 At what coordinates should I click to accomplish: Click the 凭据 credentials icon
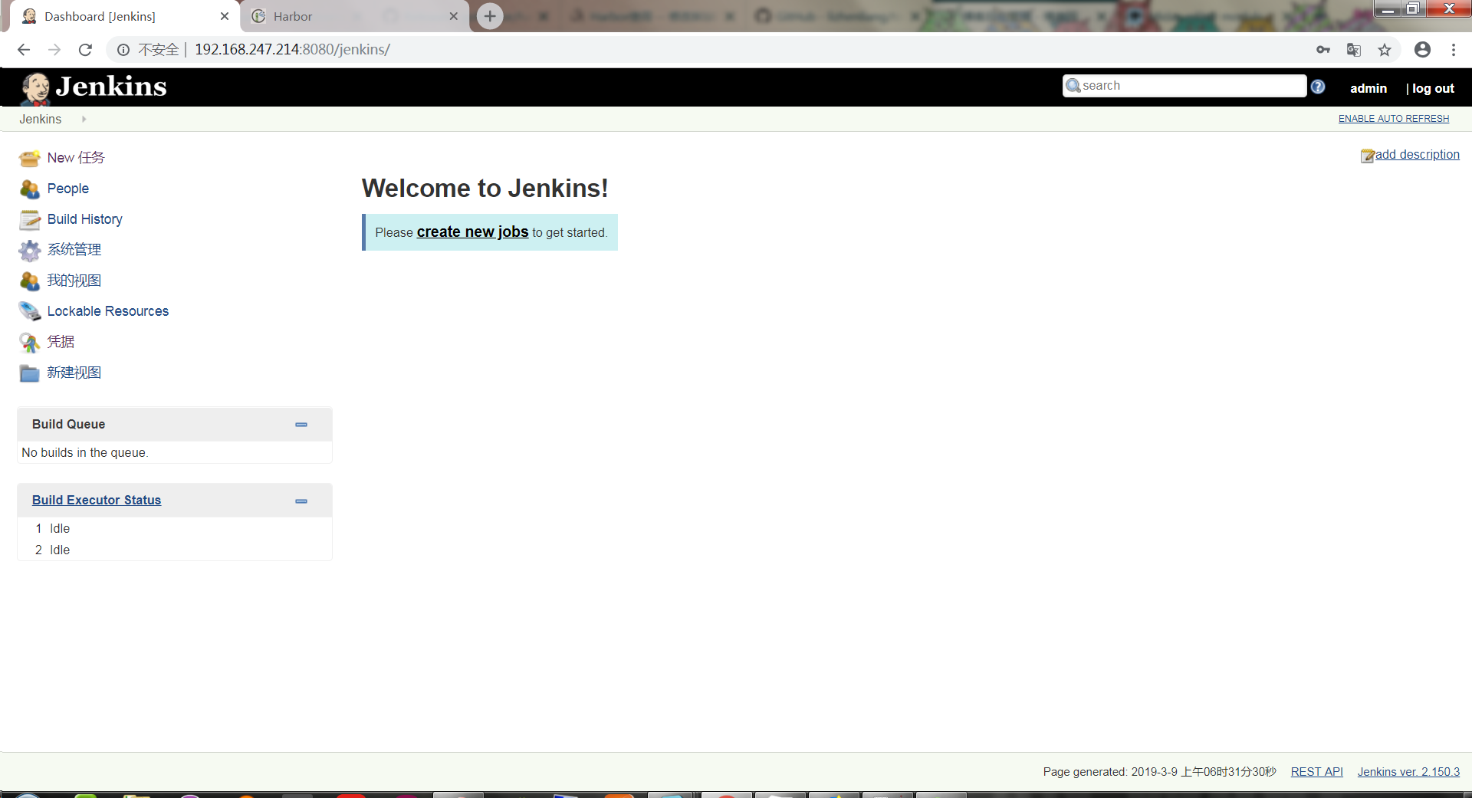30,343
